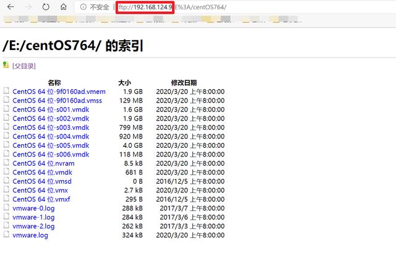Click file icon beside CentOS 64 位.vmxf
The width and height of the screenshot is (396, 266).
[x=6, y=199]
